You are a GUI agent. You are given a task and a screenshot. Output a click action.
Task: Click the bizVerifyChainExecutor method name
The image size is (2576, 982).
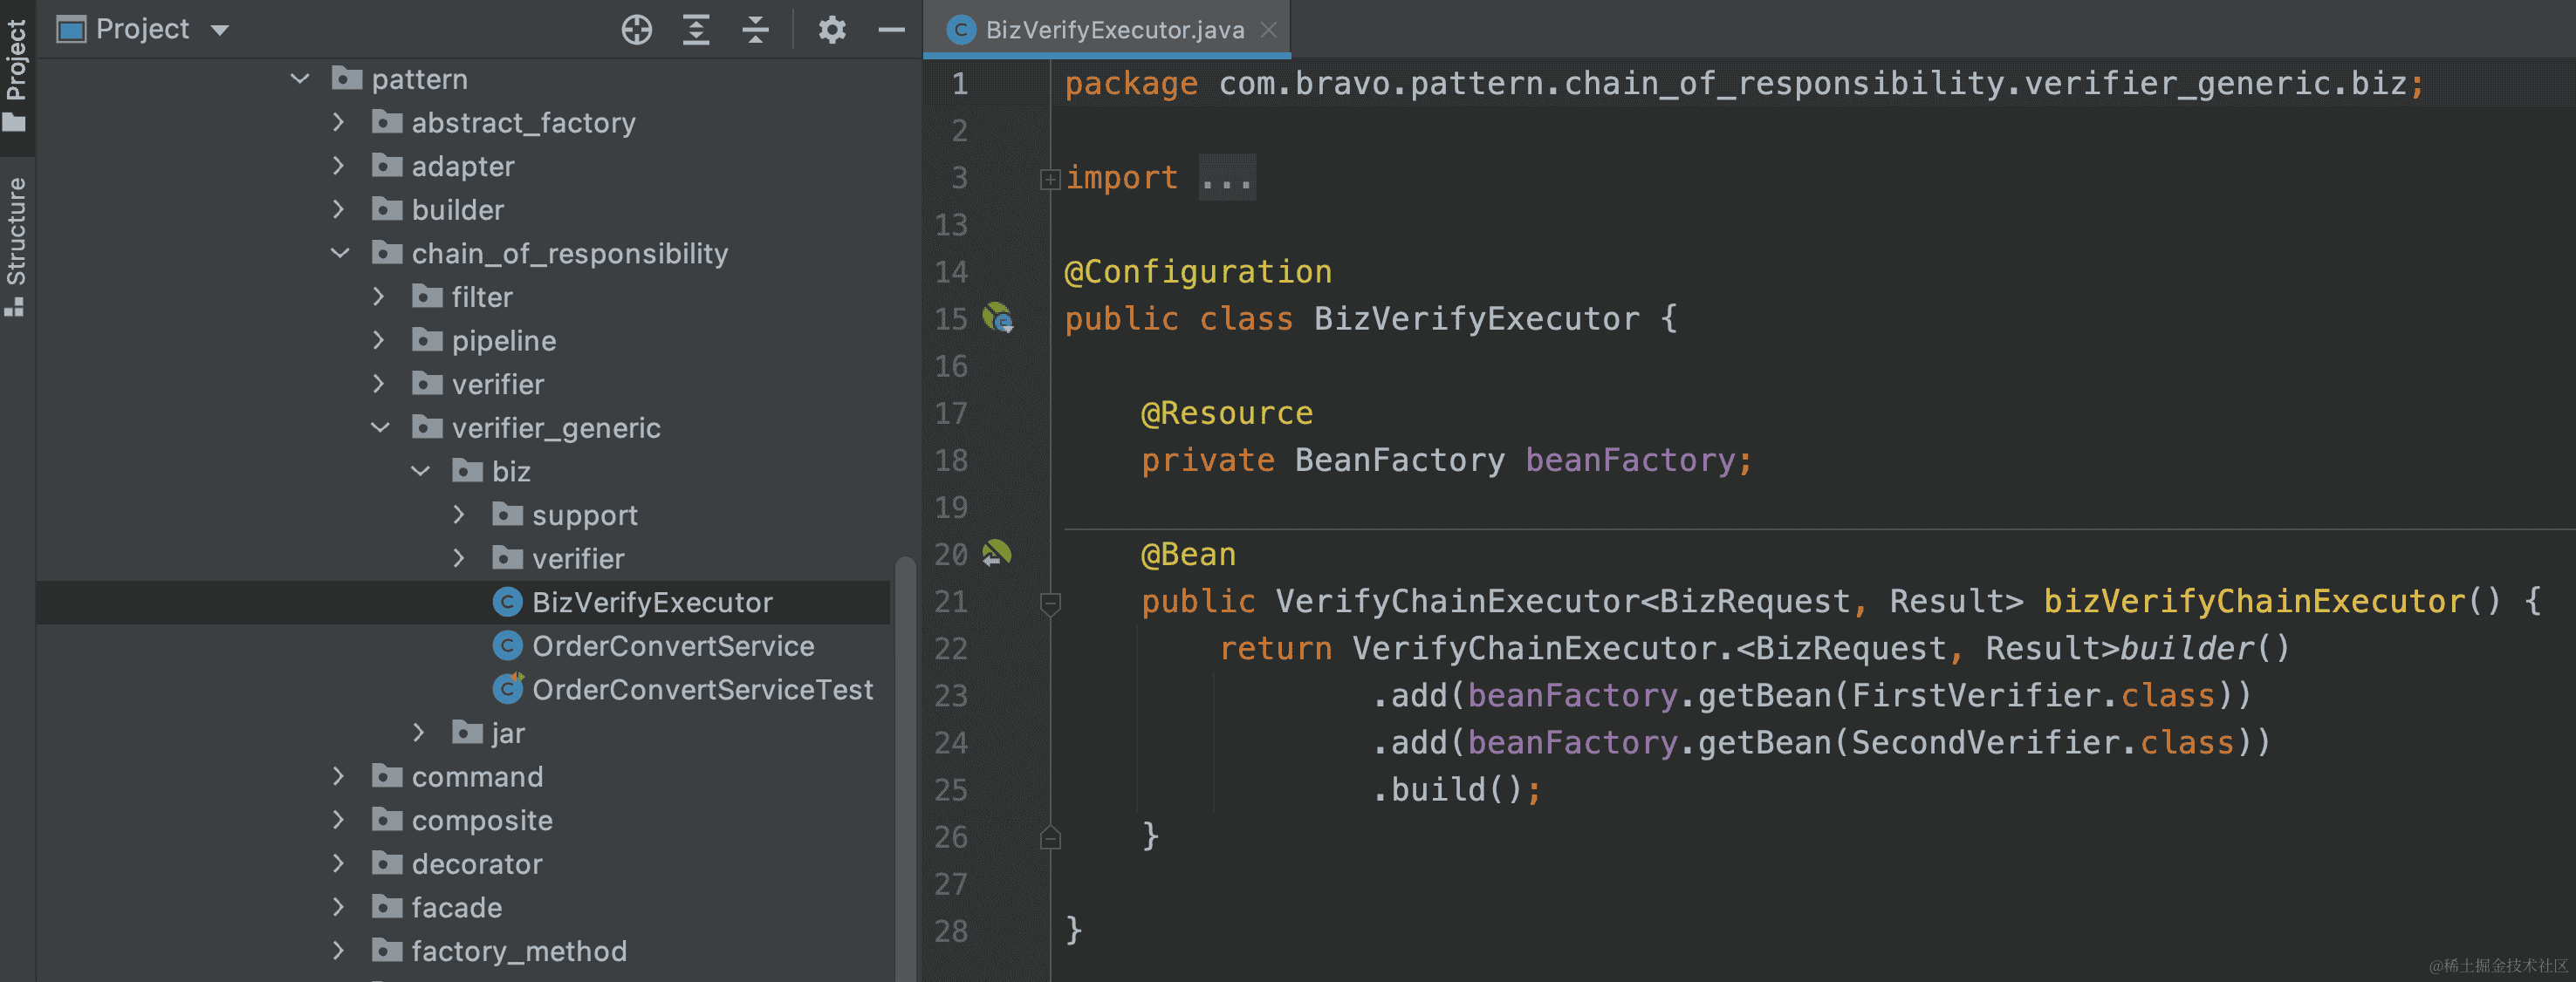2255,602
